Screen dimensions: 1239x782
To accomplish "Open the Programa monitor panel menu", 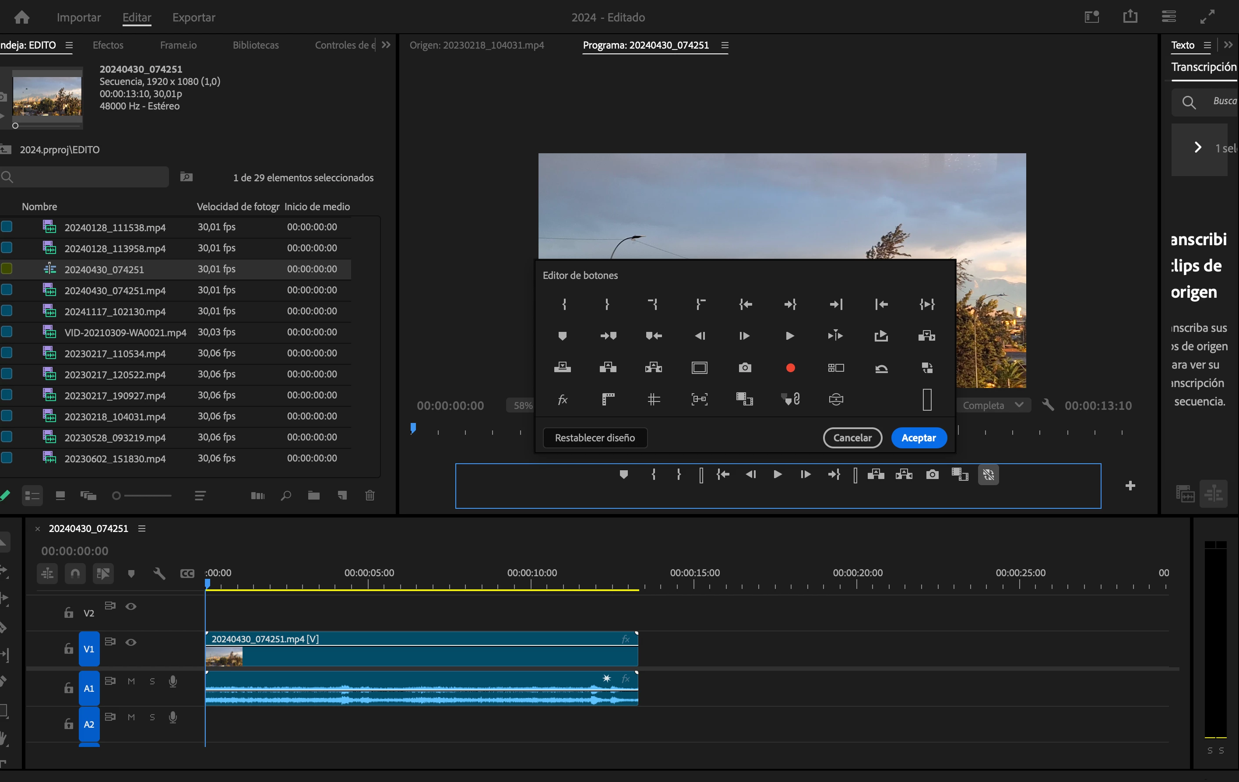I will pyautogui.click(x=725, y=45).
